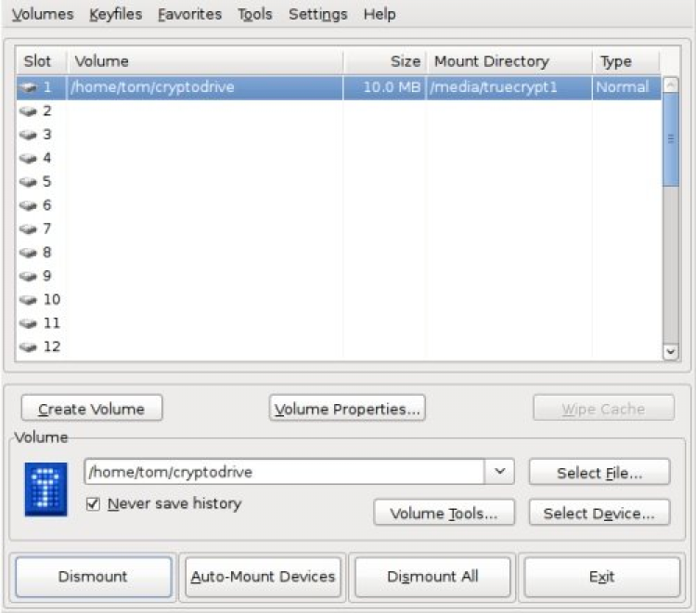The image size is (696, 613).
Task: Select the drive icon in slot 5
Action: [x=28, y=182]
